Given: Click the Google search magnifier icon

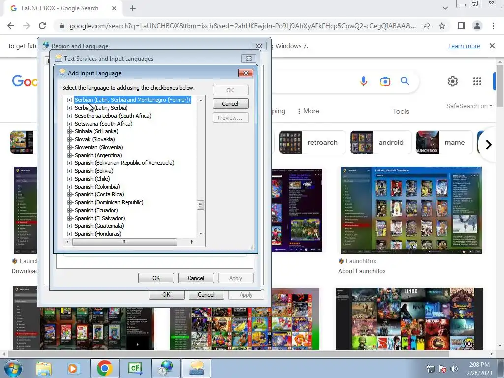Looking at the screenshot, I should (405, 81).
